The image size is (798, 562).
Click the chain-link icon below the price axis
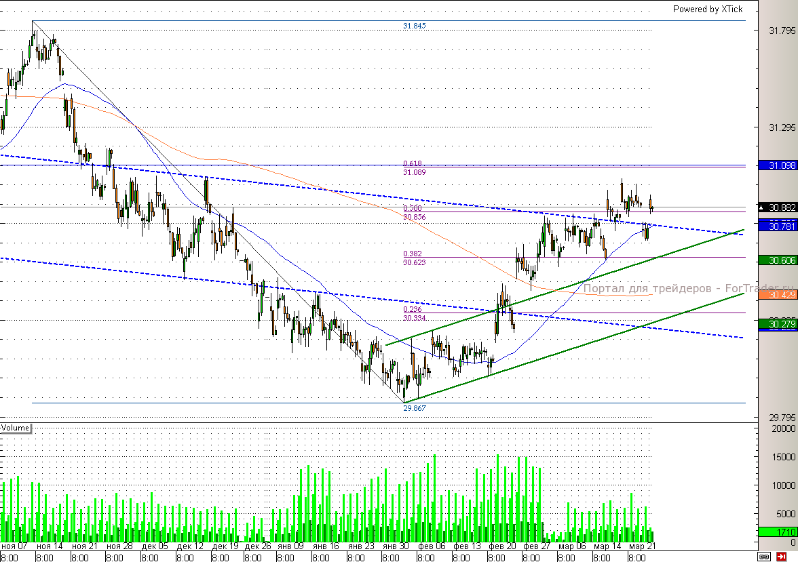763,557
